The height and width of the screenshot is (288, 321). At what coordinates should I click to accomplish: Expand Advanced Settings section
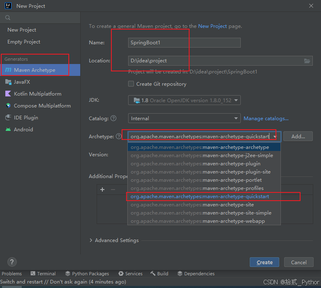click(91, 240)
